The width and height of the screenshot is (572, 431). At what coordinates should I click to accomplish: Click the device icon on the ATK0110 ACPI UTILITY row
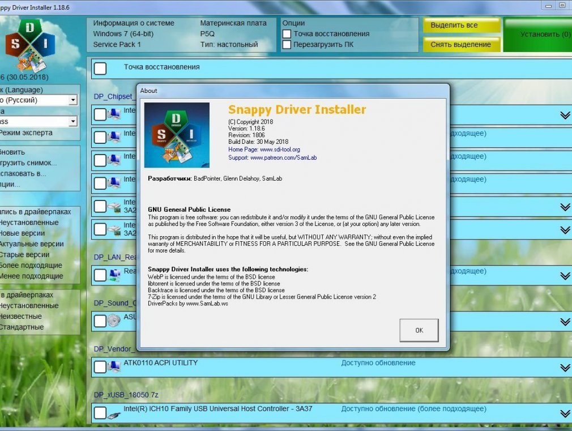114,366
